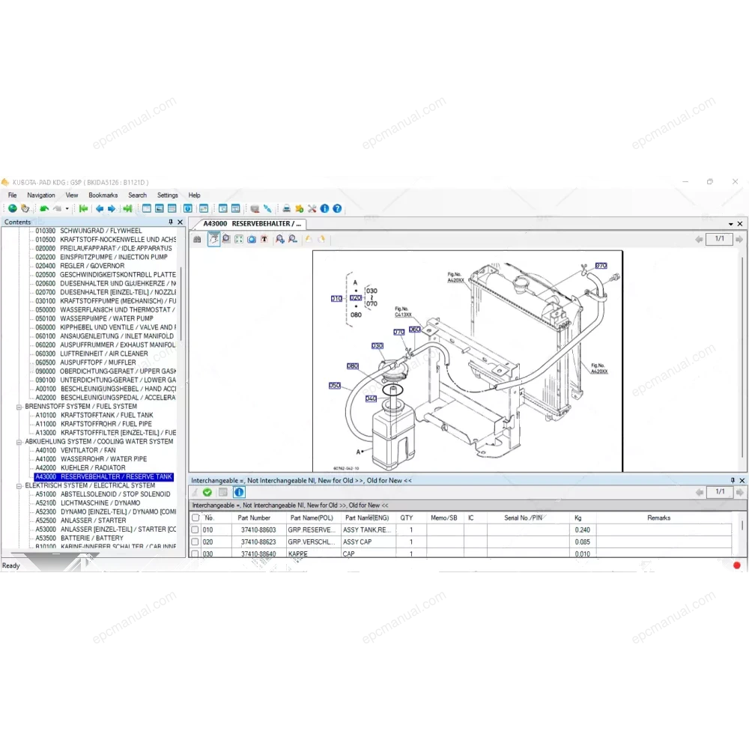This screenshot has width=749, height=749.
Task: Open the Settings menu
Action: click(x=168, y=195)
